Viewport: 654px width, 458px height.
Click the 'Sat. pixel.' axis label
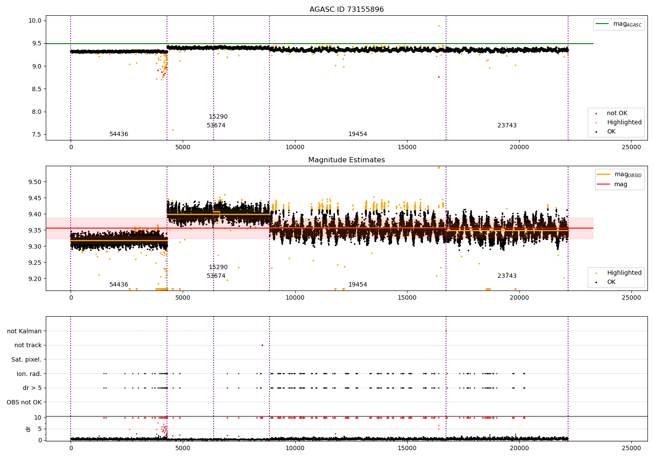click(26, 359)
